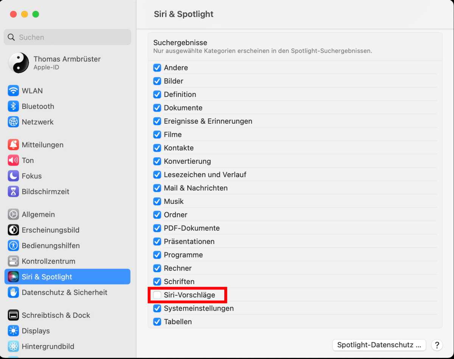Select the Bildschirmzeit hourglass icon
Screen dimensions: 454x359
click(x=13, y=191)
